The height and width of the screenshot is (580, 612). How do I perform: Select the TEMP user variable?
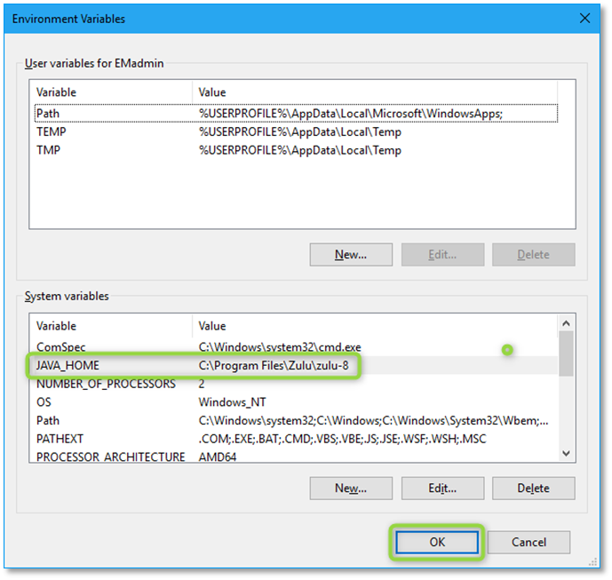pyautogui.click(x=296, y=132)
